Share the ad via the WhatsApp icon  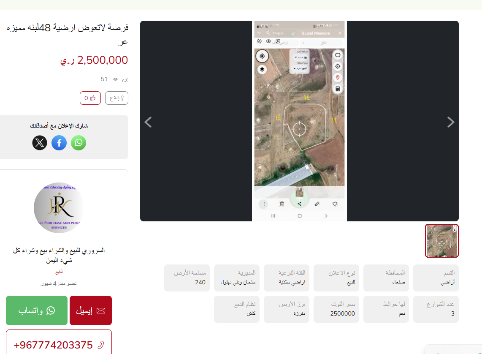(79, 143)
